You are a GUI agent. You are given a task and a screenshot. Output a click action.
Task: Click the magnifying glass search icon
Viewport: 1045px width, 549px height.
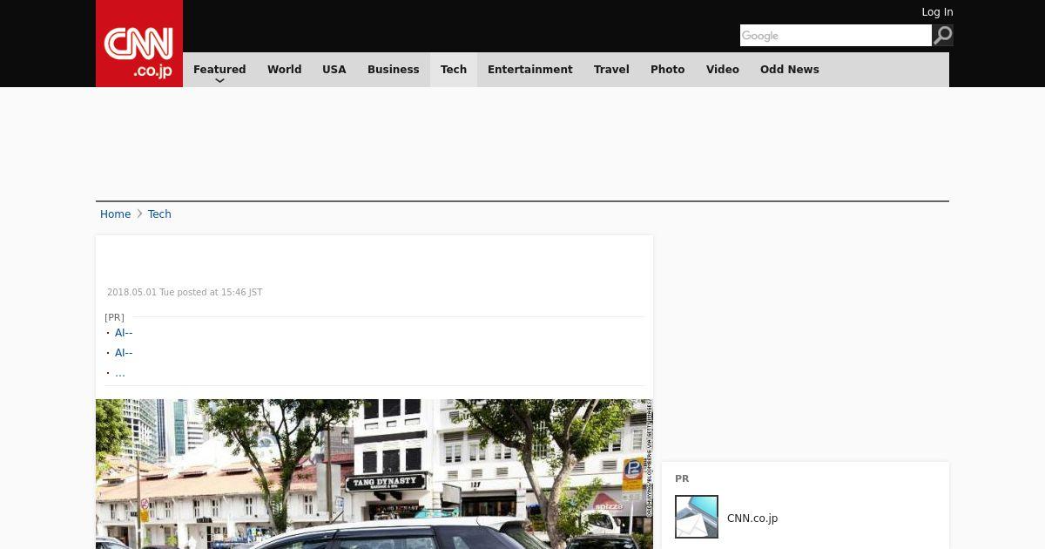[942, 36]
